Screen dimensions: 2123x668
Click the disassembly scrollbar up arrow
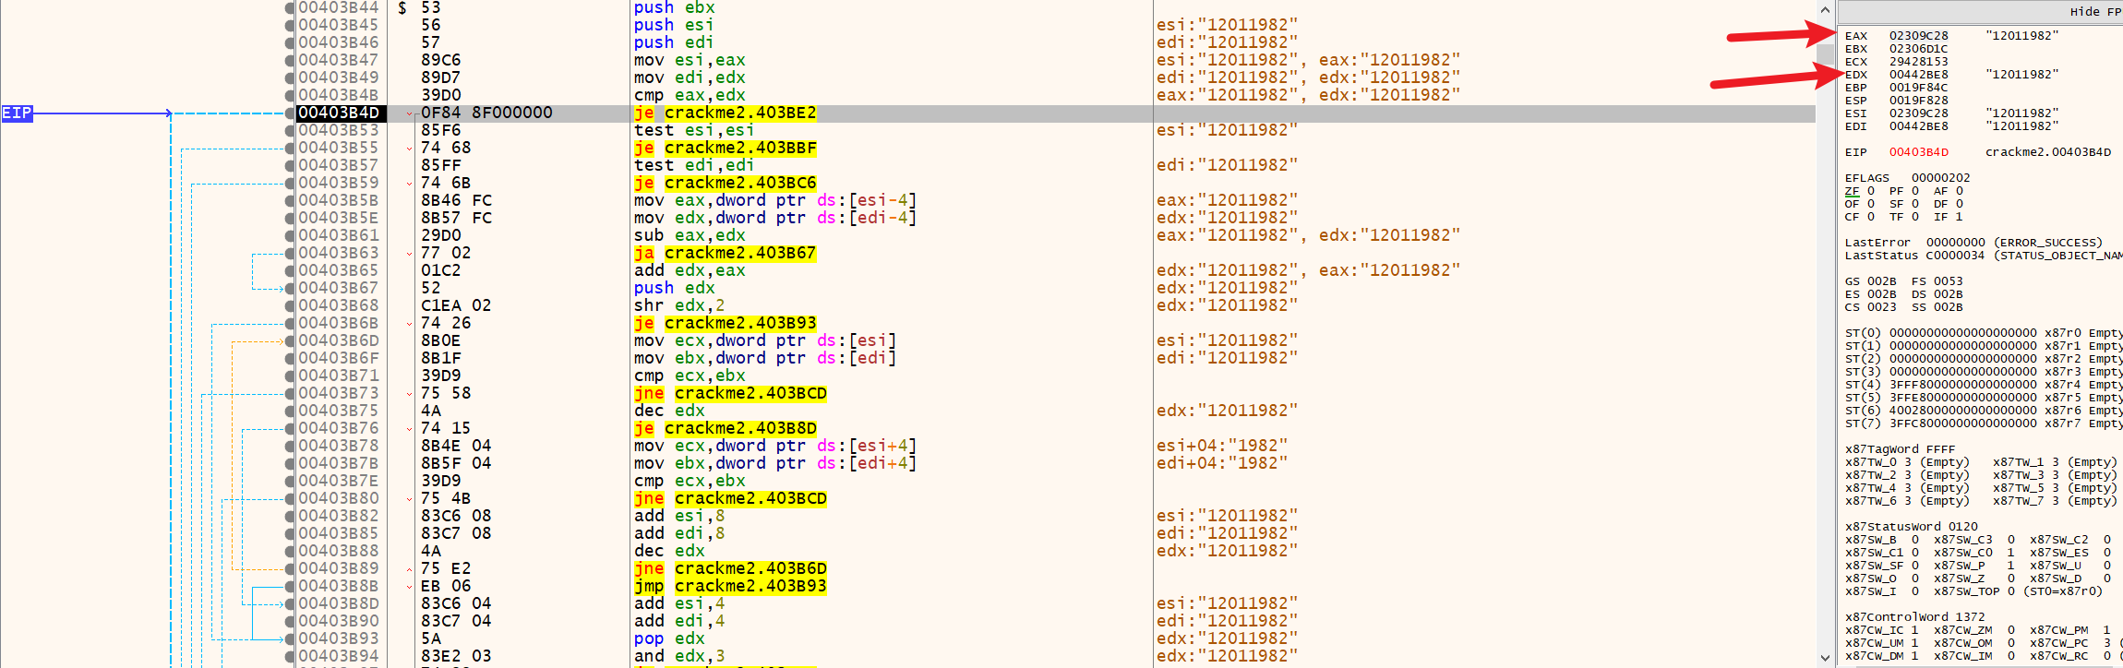[x=1825, y=9]
